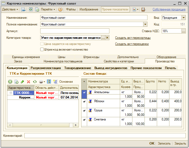Click the clipboard icon in top toolbar

point(143,9)
